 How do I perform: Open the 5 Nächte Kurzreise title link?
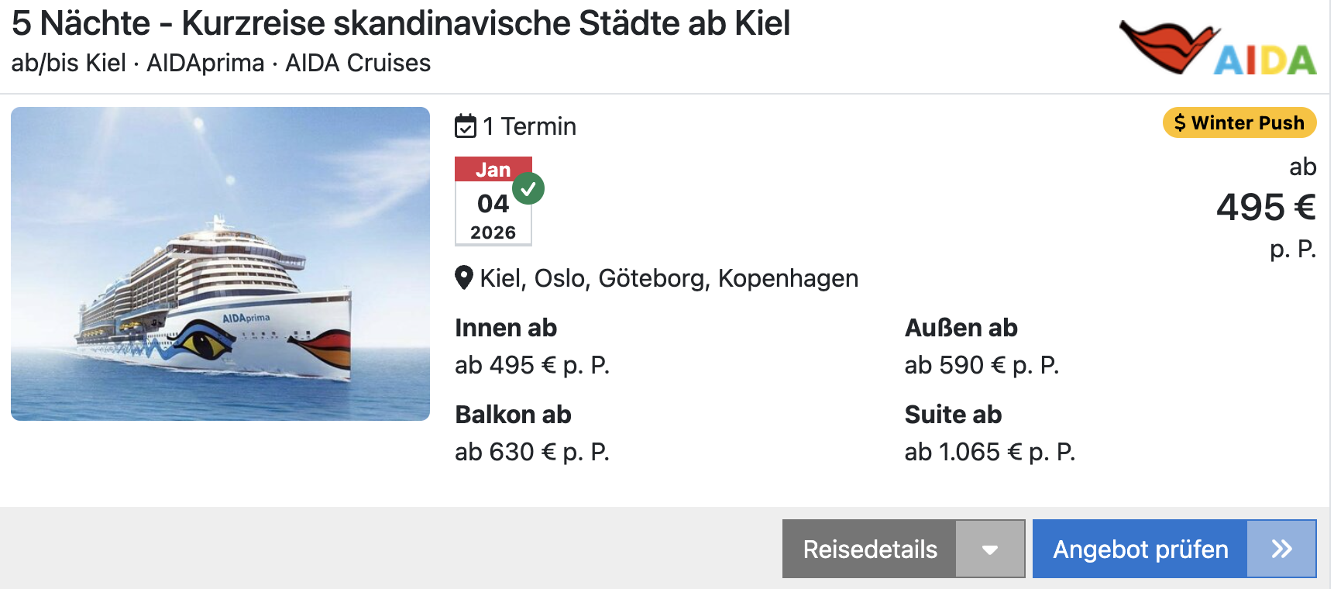pyautogui.click(x=401, y=23)
